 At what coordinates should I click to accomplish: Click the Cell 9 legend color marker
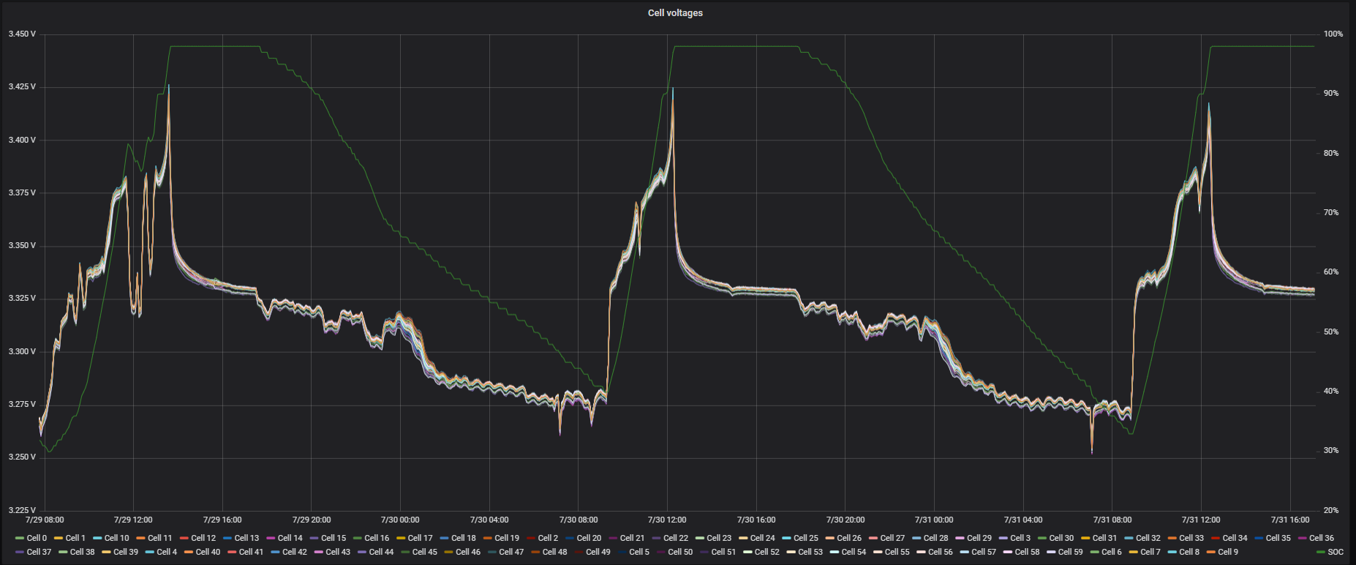point(1210,552)
